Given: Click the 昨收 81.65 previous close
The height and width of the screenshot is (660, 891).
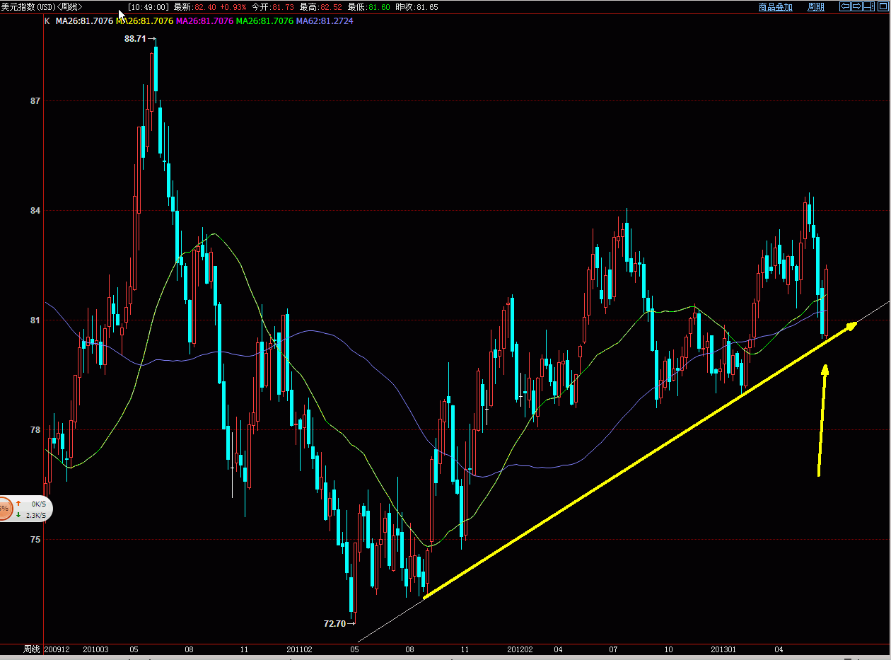Looking at the screenshot, I should click(x=417, y=7).
